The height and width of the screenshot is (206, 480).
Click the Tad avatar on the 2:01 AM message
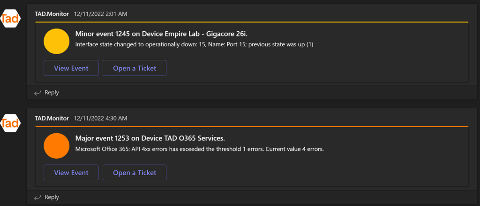click(x=11, y=19)
